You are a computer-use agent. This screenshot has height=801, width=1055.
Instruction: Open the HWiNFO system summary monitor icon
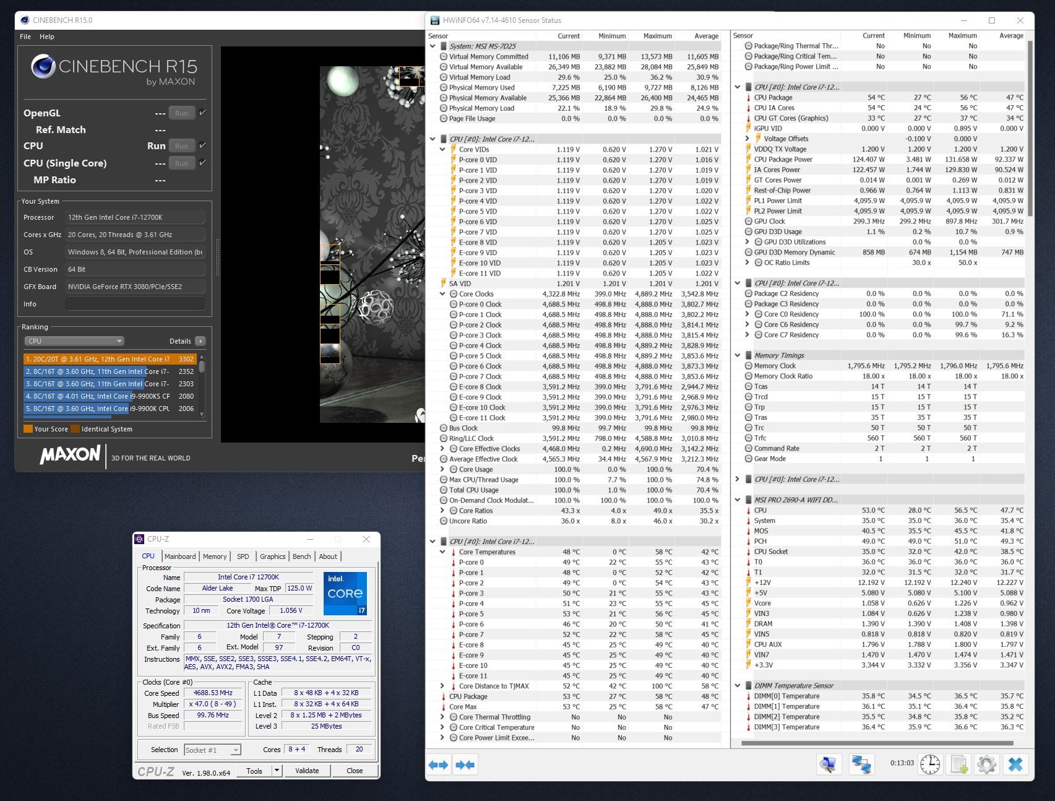pos(828,764)
